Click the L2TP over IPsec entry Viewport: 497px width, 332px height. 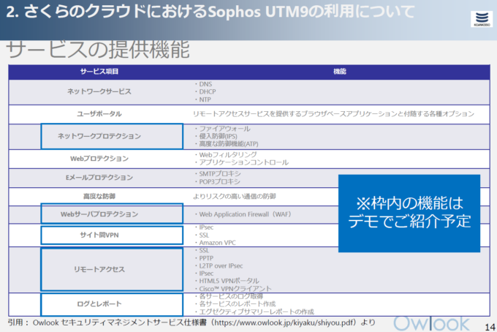[x=221, y=265]
